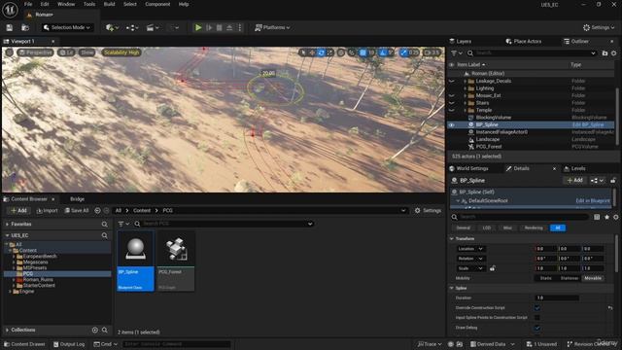
Task: Toggle Override Construction Script checkbox
Action: point(537,307)
